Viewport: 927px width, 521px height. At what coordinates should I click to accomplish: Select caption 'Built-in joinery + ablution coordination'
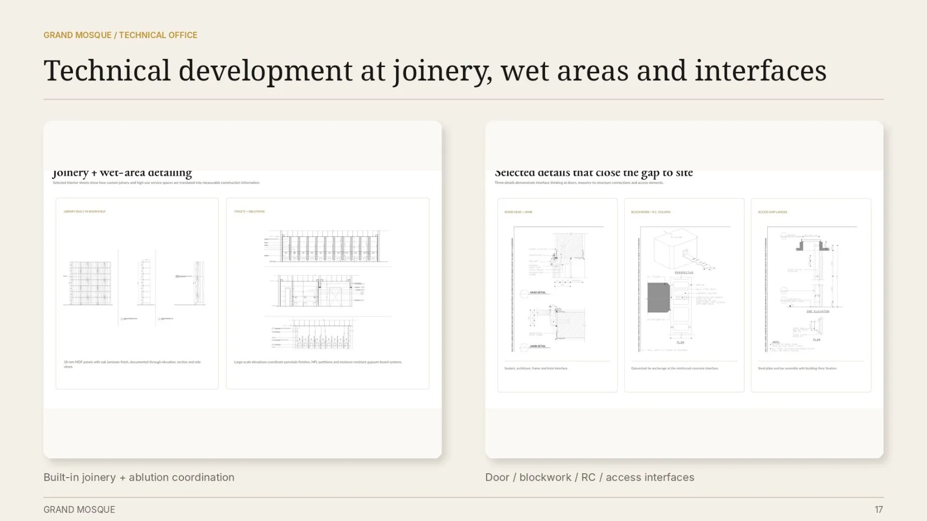pyautogui.click(x=139, y=477)
